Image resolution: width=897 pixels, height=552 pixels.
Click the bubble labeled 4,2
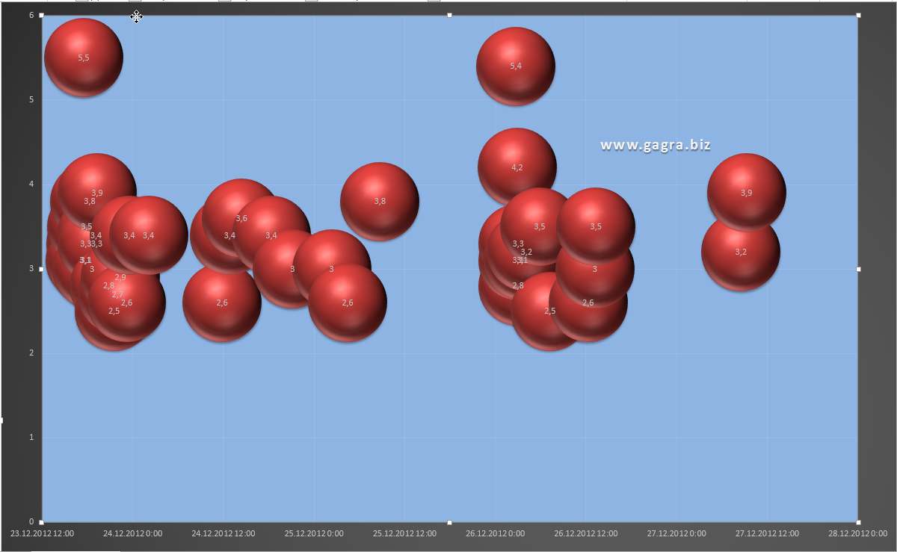pyautogui.click(x=517, y=167)
